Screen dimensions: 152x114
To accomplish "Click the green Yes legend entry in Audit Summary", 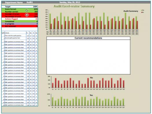I will (x=143, y=10).
